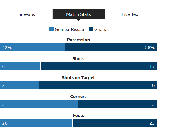Click the Ghana legend color swatch

coord(91,29)
